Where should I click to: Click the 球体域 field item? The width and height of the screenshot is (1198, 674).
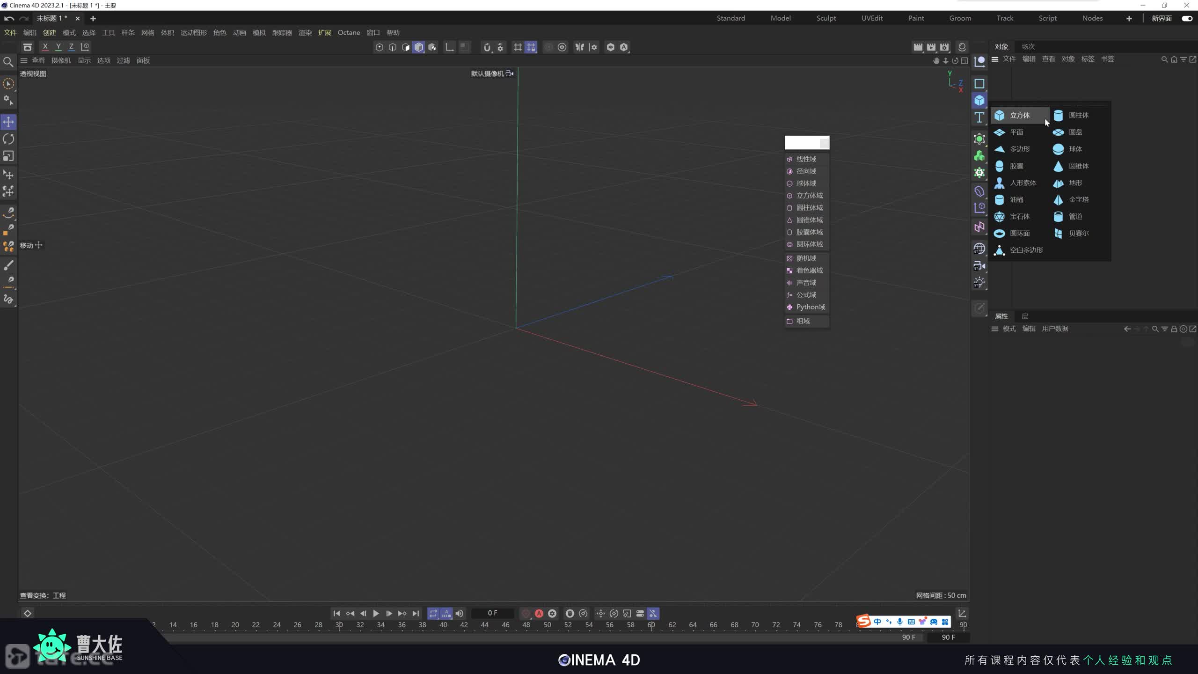[x=806, y=183]
